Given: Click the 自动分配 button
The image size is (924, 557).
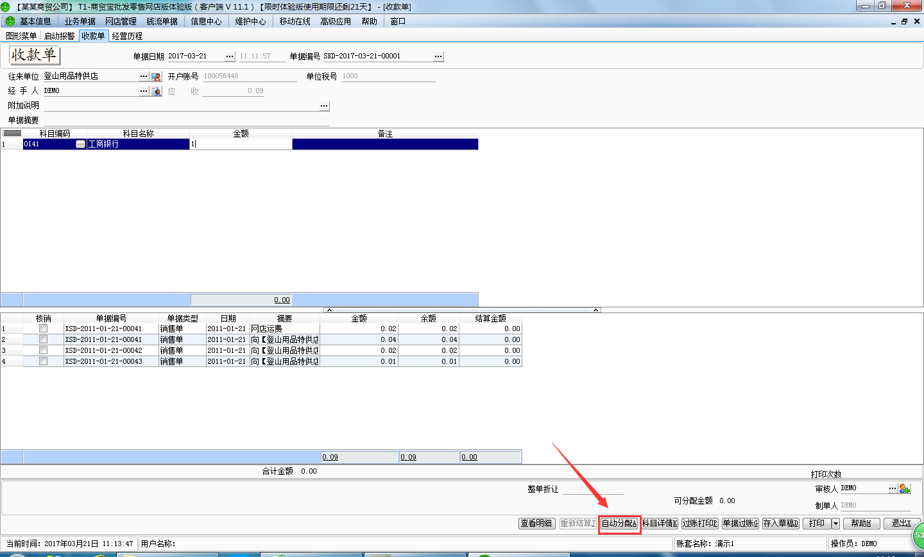Looking at the screenshot, I should (619, 524).
